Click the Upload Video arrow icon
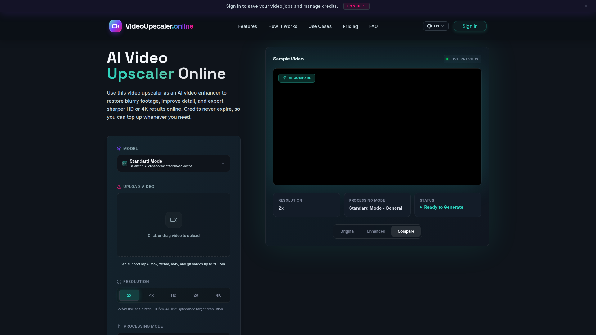 [x=119, y=187]
